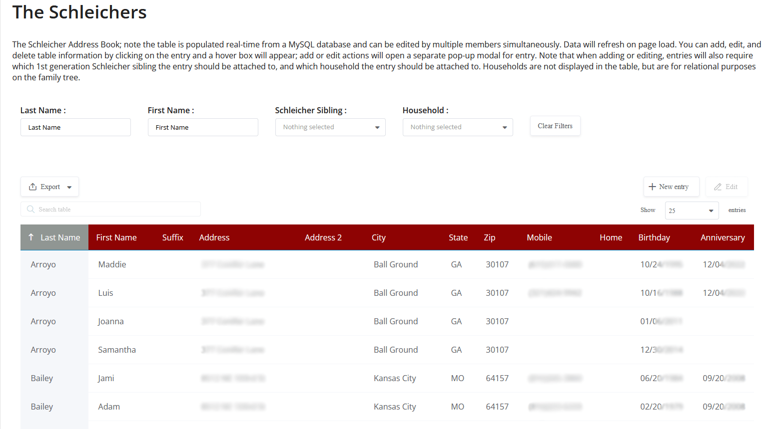This screenshot has width=773, height=429.
Task: Open the Export dropdown caret
Action: (69, 187)
